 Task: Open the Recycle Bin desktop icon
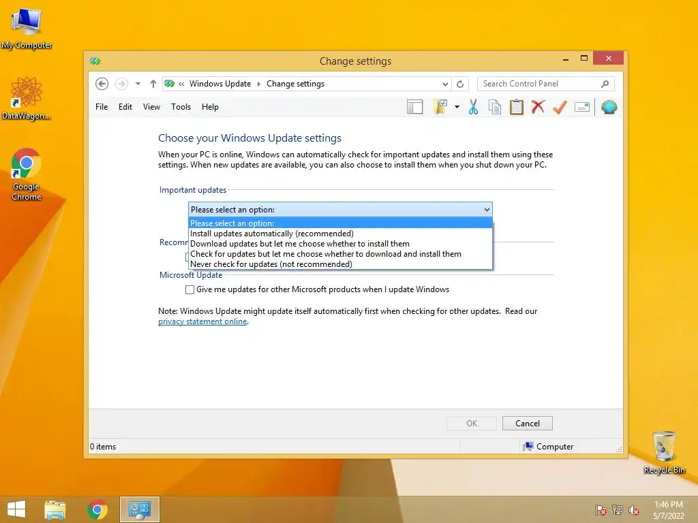tap(664, 452)
